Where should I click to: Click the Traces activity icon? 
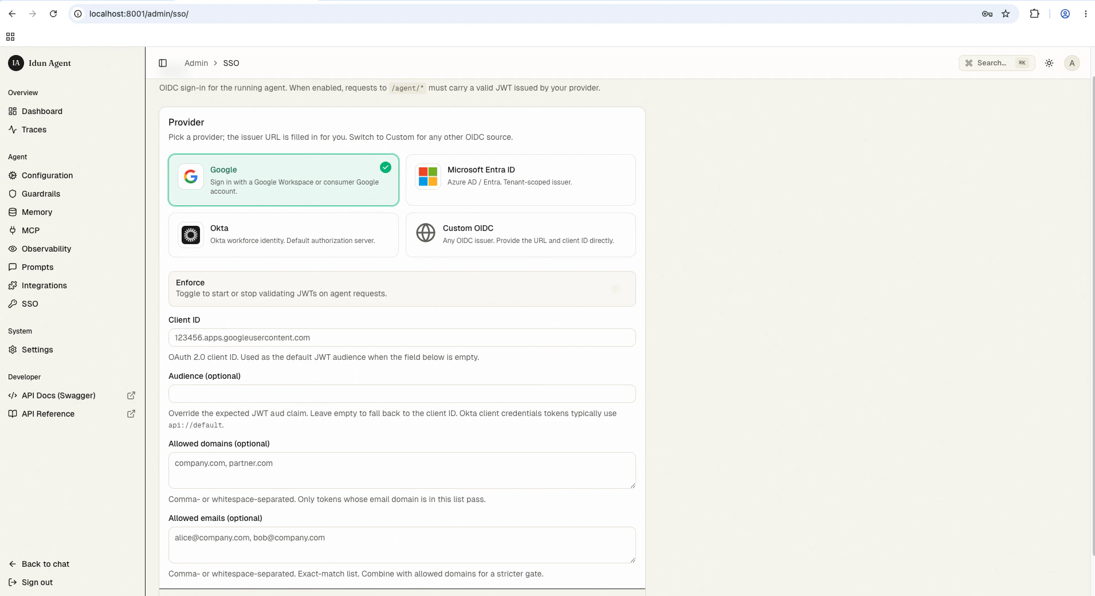(x=13, y=130)
